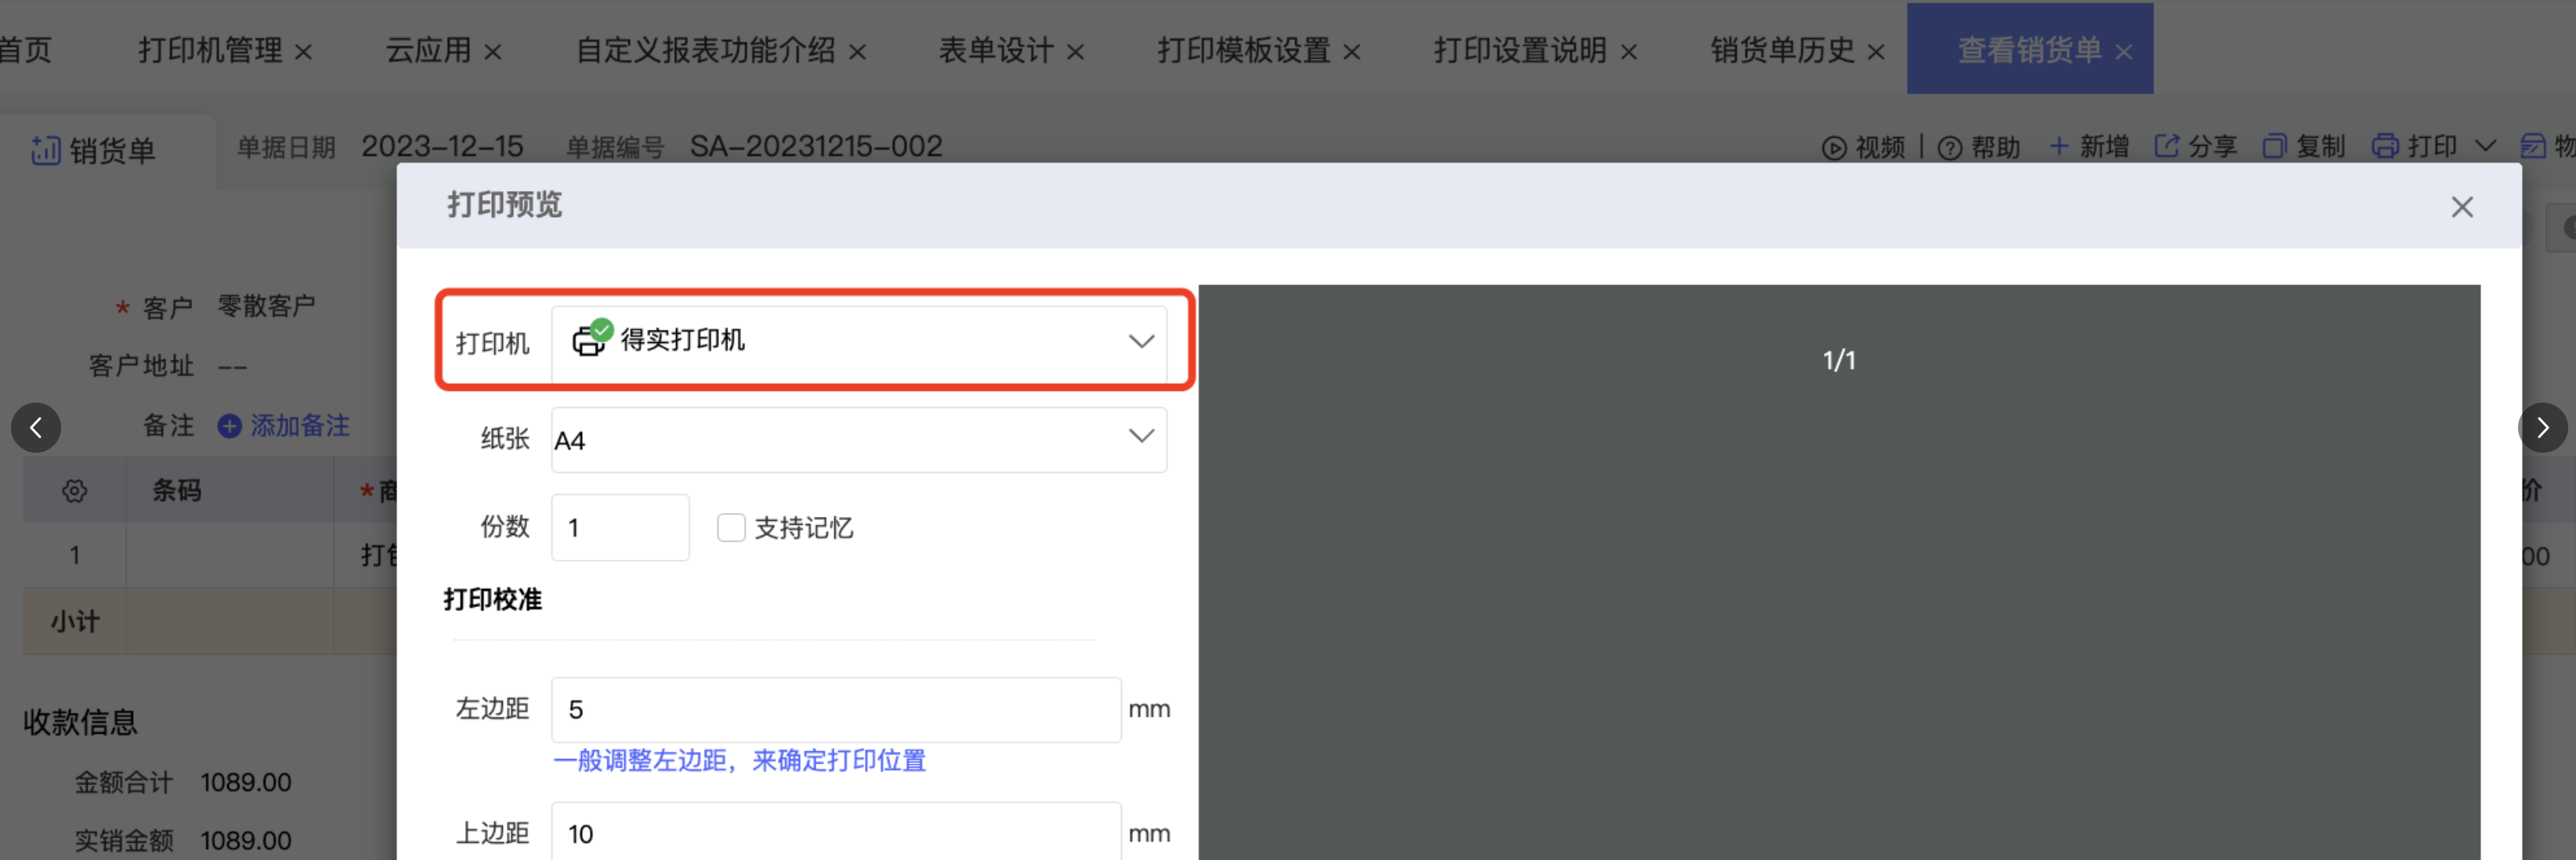Switch to the 首页 tab

(x=25, y=50)
